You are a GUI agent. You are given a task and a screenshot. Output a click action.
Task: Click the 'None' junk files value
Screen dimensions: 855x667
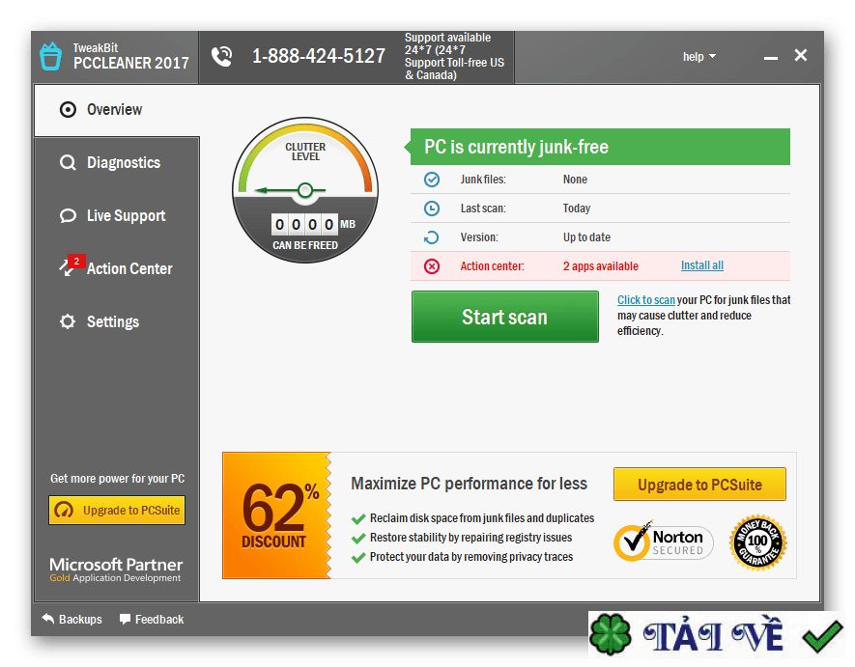[x=575, y=180]
